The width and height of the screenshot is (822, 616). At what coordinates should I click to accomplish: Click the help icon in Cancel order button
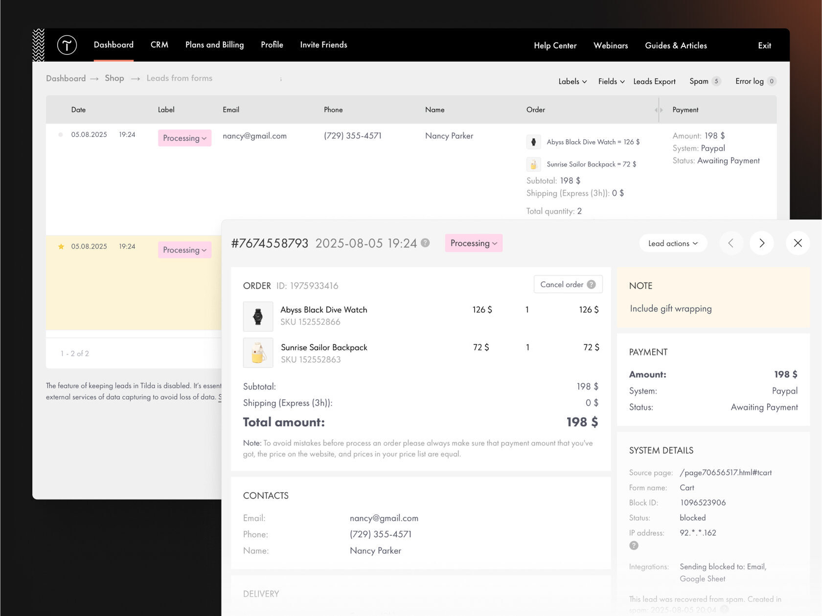point(591,284)
